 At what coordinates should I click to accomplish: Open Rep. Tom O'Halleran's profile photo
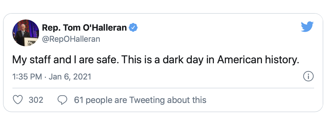pos(26,33)
